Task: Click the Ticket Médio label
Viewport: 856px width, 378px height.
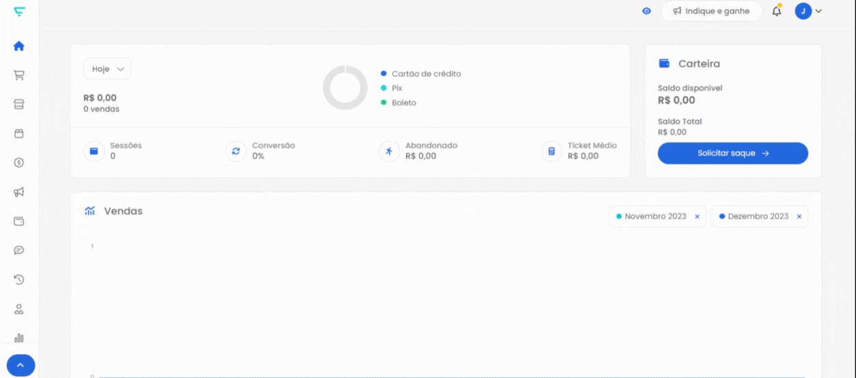Action: tap(593, 146)
